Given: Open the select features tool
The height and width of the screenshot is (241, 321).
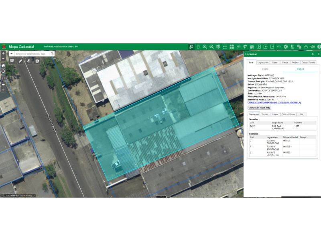Looking at the screenshot, I should tap(29, 61).
